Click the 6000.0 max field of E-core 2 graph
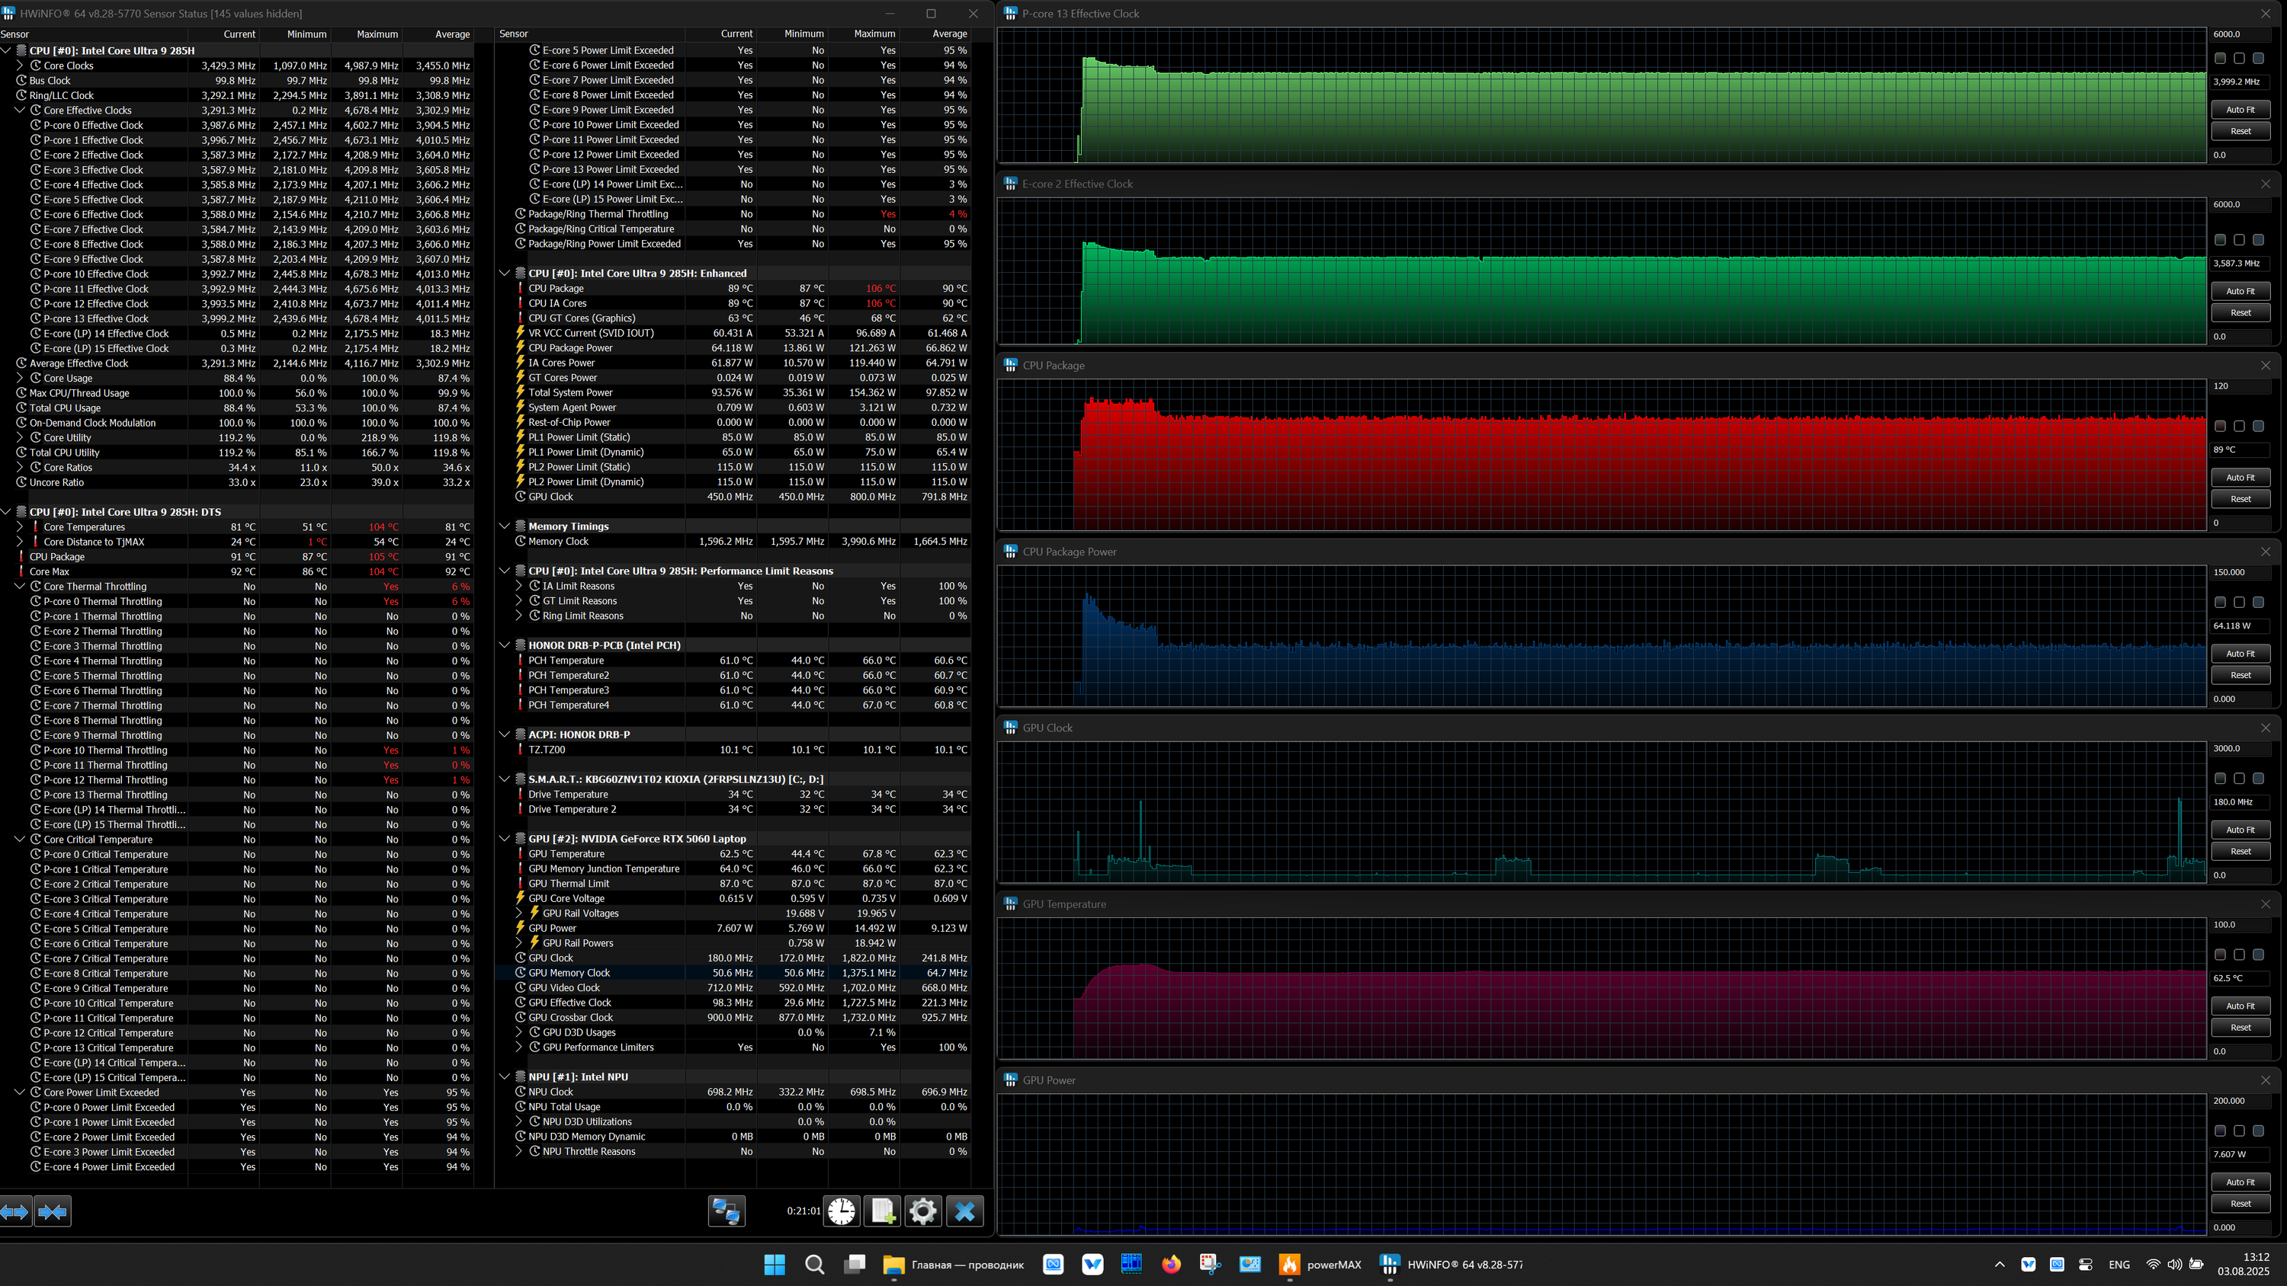2287x1286 pixels. pos(2238,204)
